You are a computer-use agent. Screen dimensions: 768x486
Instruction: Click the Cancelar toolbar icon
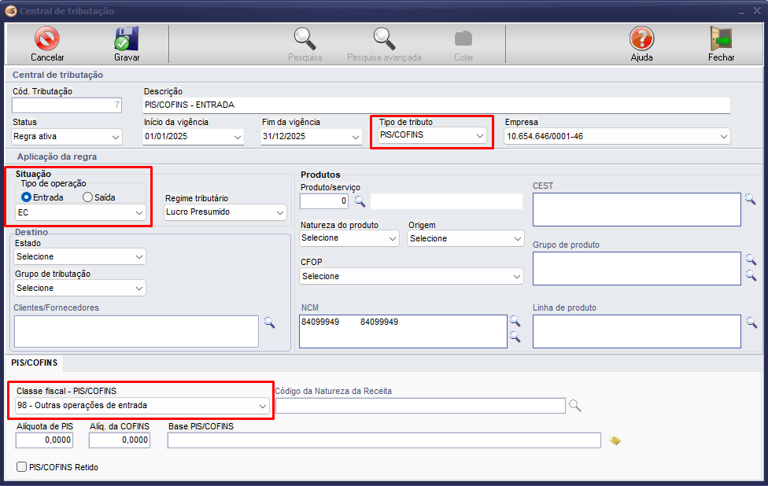pyautogui.click(x=47, y=39)
